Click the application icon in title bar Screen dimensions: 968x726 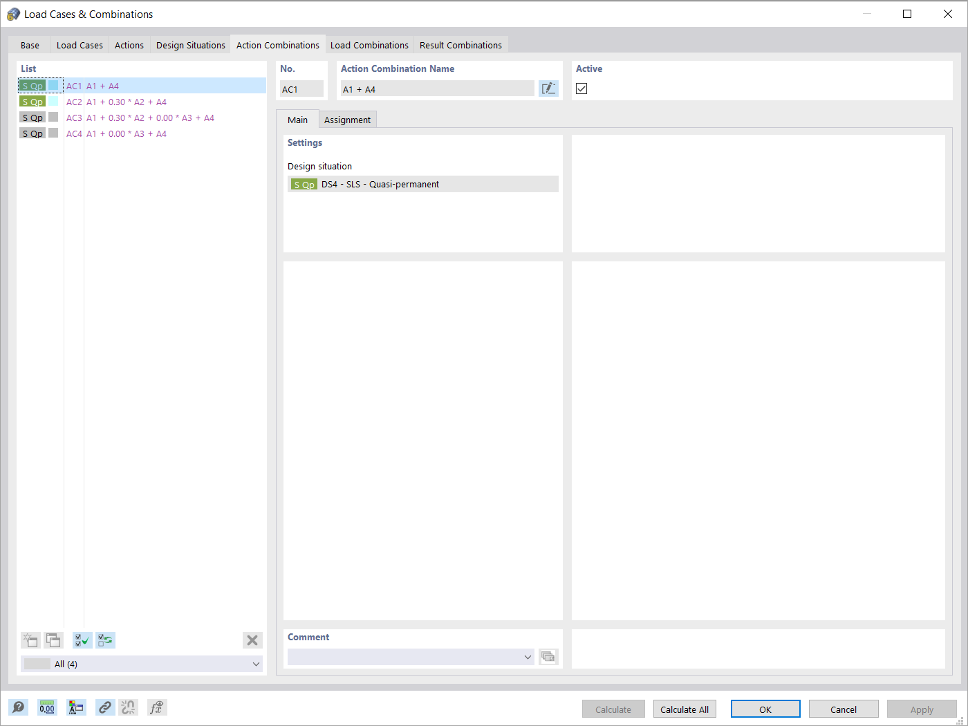point(13,14)
